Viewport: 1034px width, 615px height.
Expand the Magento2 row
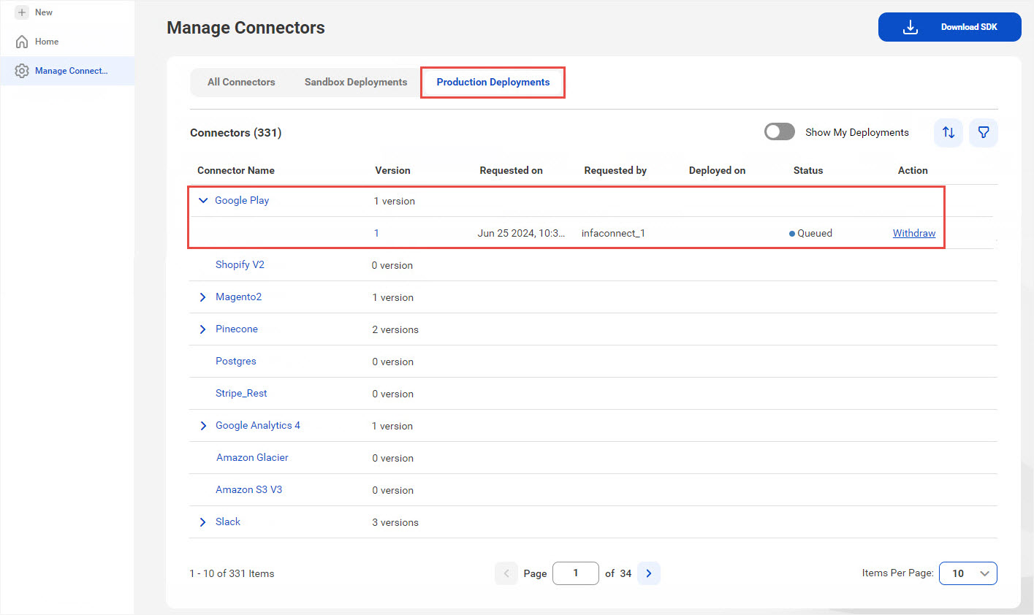tap(203, 297)
